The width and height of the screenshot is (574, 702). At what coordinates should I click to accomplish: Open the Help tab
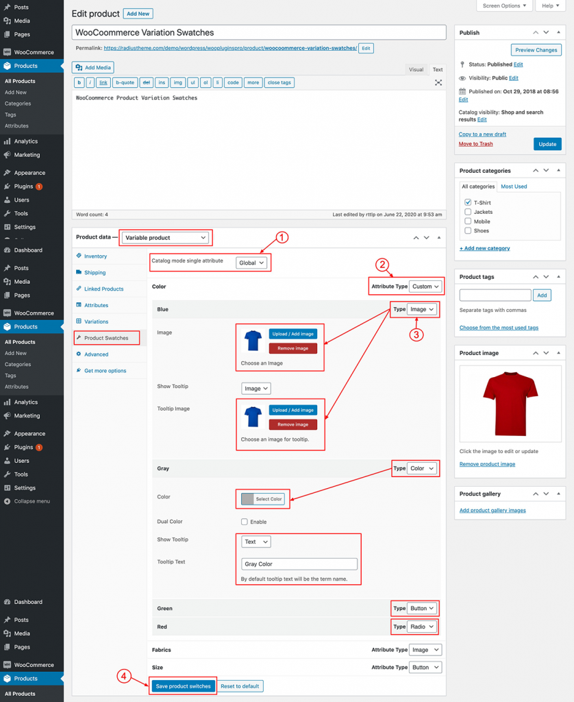point(550,5)
